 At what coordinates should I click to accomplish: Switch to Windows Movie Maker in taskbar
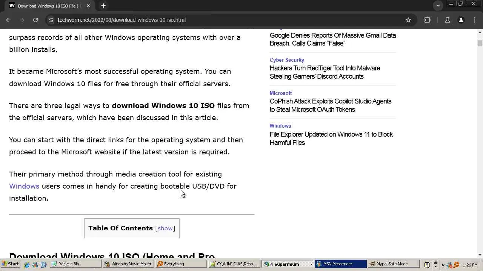[x=128, y=264]
